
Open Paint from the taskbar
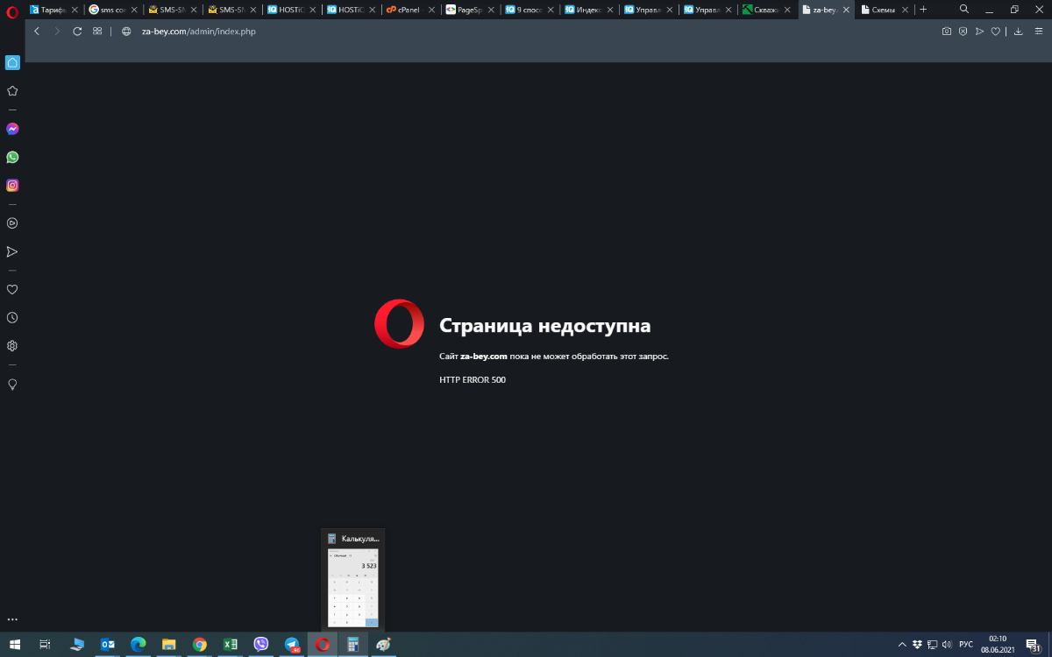point(384,644)
